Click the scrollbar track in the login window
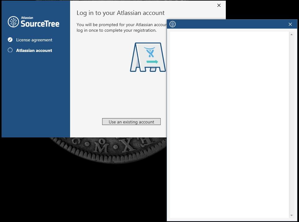 point(292,124)
